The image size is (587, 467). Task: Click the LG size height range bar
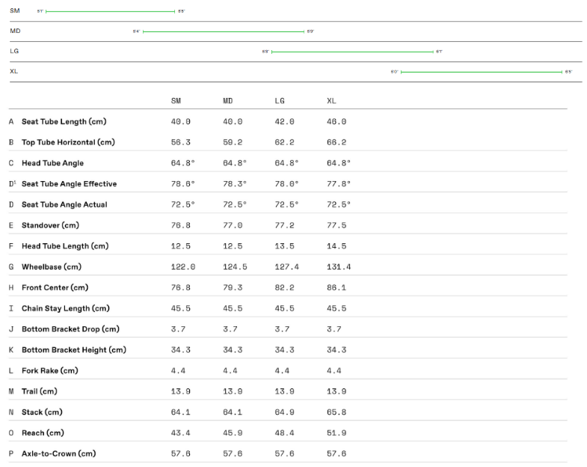point(352,52)
